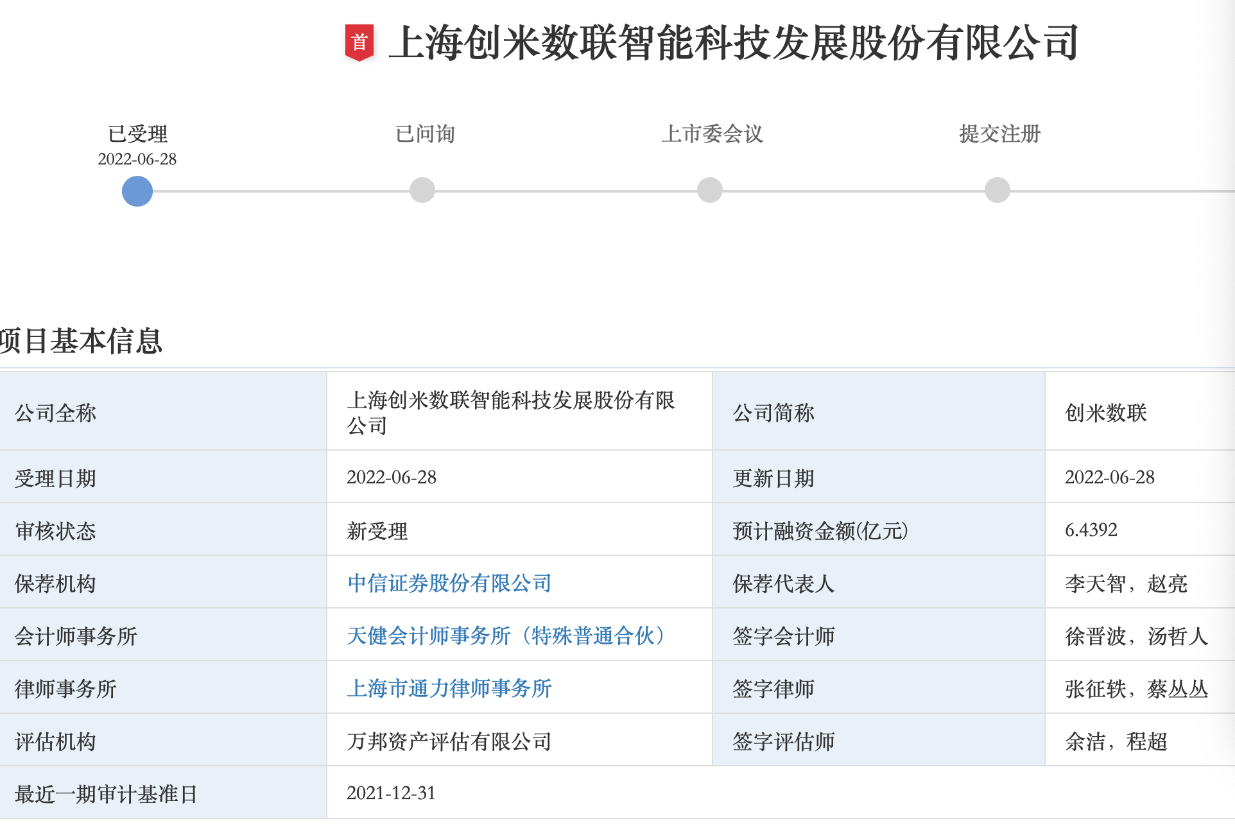Select the 提交注册 stage label
Viewport: 1235px width, 837px height.
pyautogui.click(x=999, y=134)
